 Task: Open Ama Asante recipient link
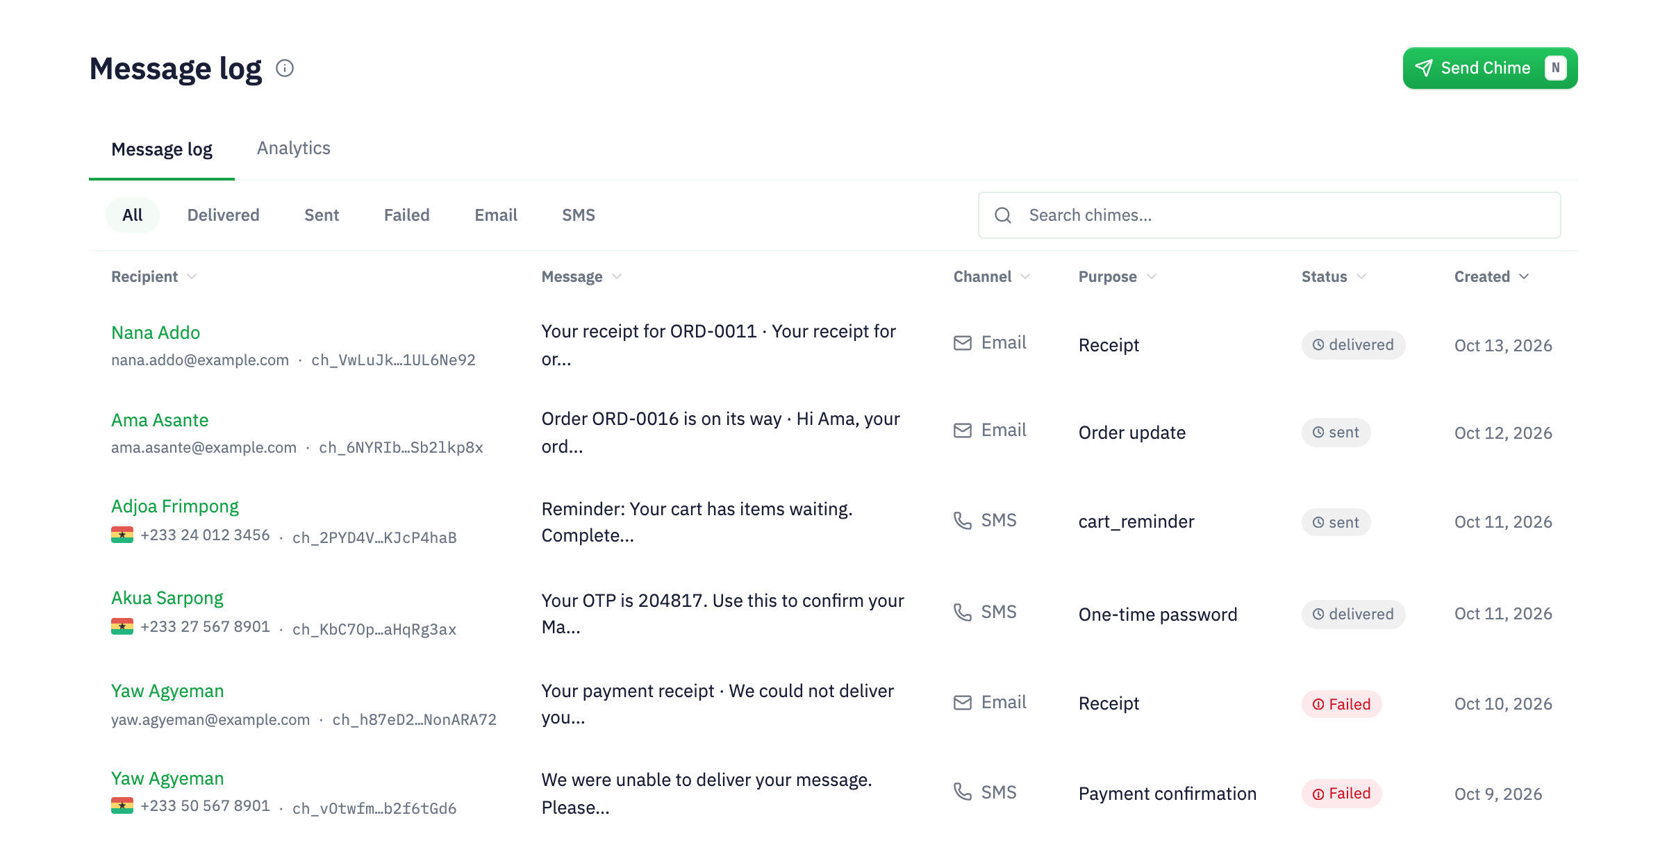pos(160,420)
